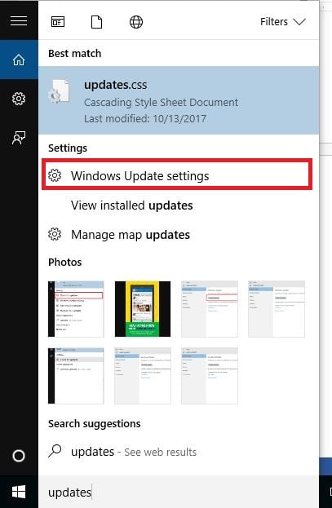This screenshot has height=508, width=332.
Task: Click gear icon beside Windows Update settings
Action: point(55,175)
